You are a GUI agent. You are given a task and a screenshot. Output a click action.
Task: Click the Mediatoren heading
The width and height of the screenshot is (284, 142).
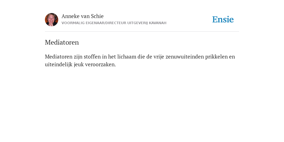pos(62,42)
